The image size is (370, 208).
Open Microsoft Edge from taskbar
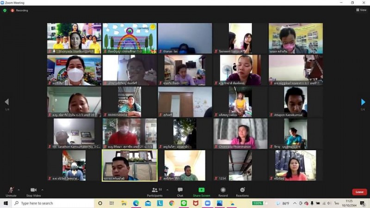coord(136,203)
